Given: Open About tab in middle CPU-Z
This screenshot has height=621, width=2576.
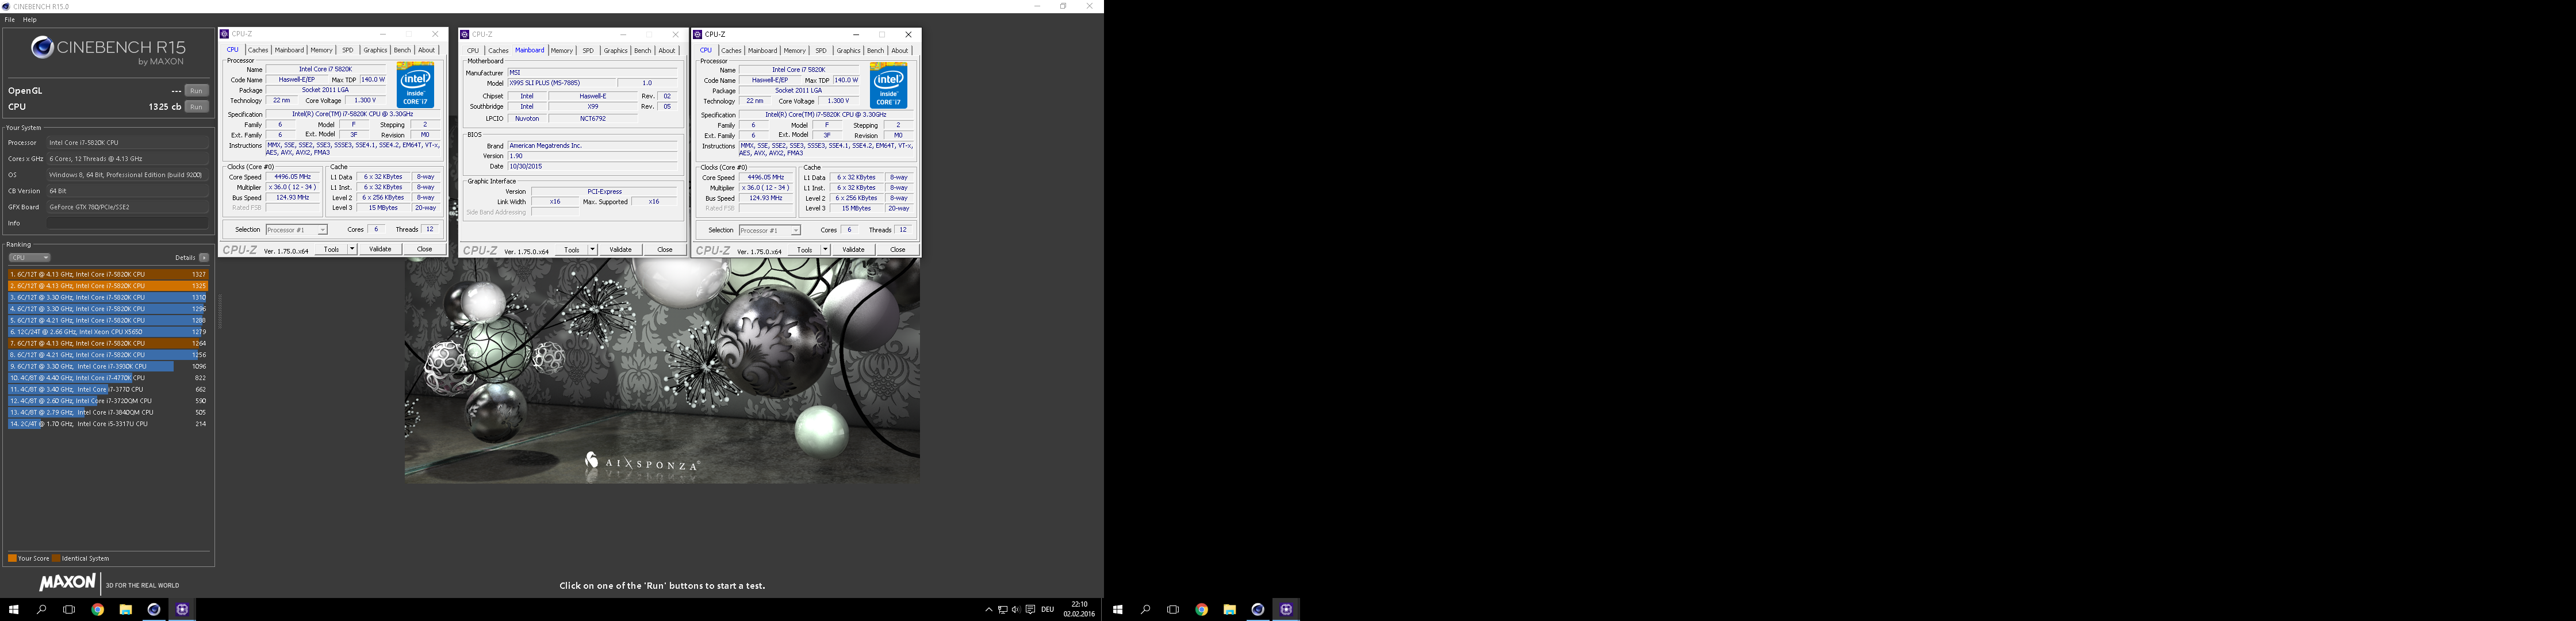Looking at the screenshot, I should [x=667, y=50].
